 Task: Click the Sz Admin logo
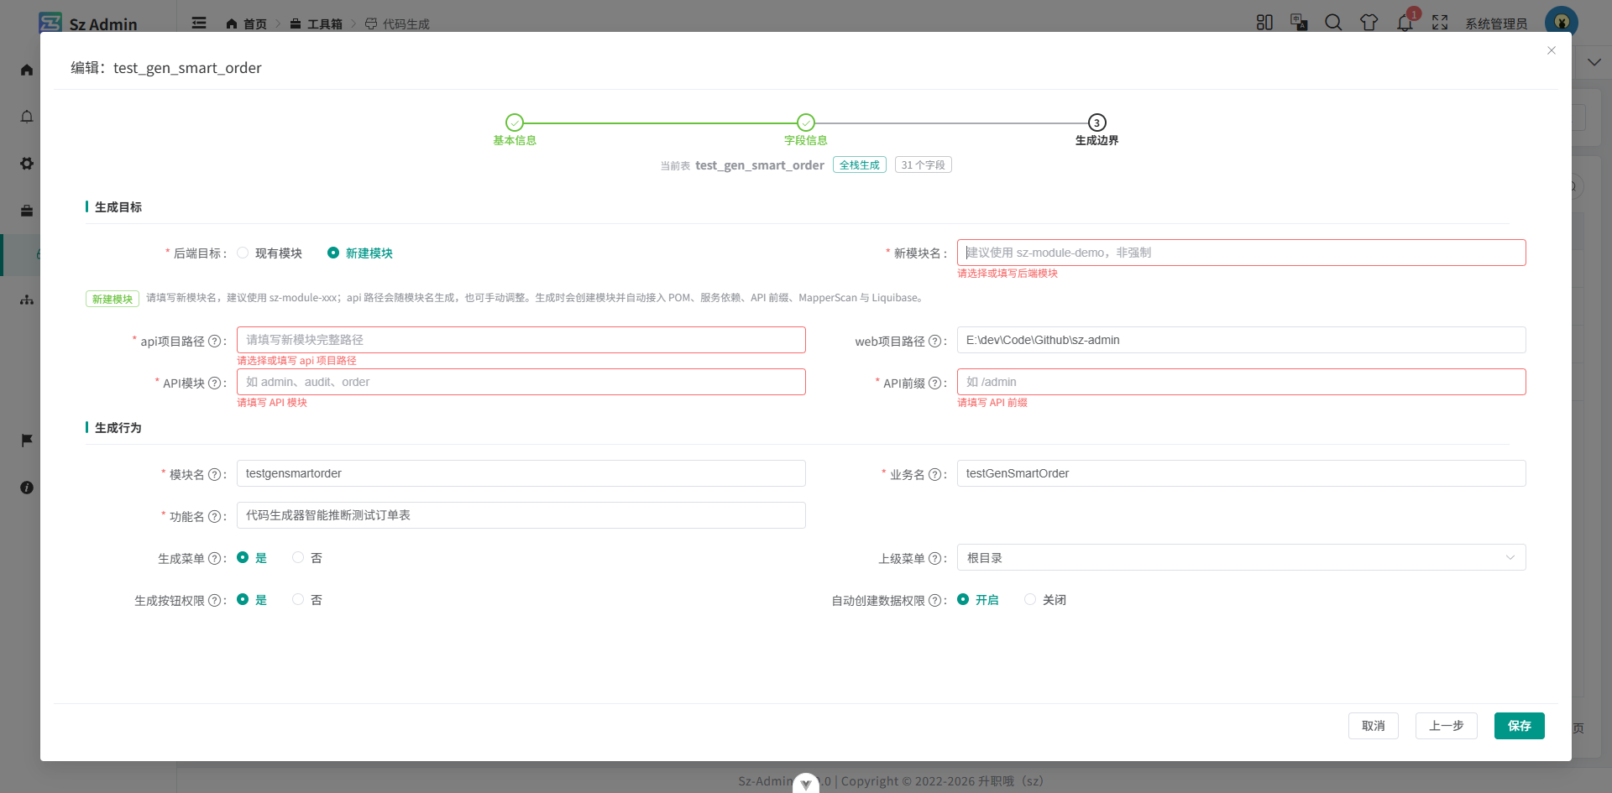point(88,23)
